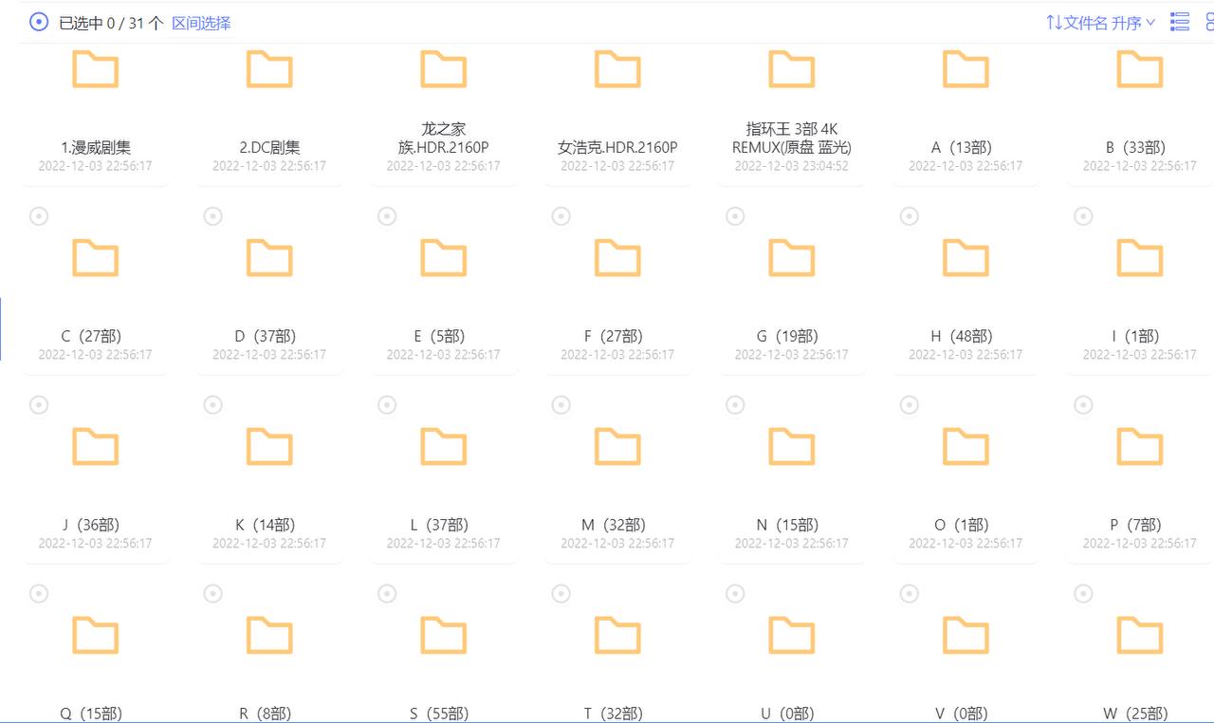1214x723 pixels.
Task: Open the Q（15部）folder icon
Action: (96, 635)
